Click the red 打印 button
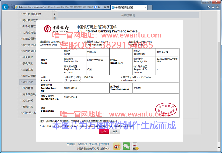Image resolution: width=222 pixels, height=153 pixels. (104, 131)
